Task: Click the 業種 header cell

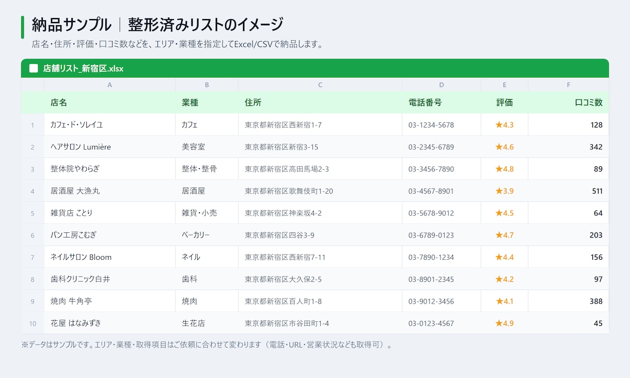Action: click(207, 102)
